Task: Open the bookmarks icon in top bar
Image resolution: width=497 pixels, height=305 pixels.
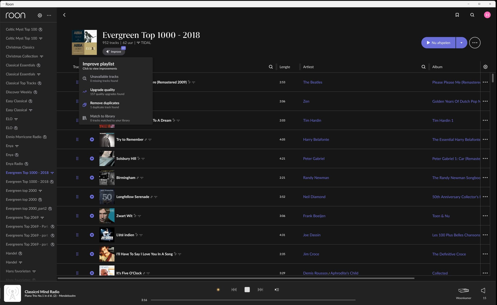Action: tap(457, 15)
